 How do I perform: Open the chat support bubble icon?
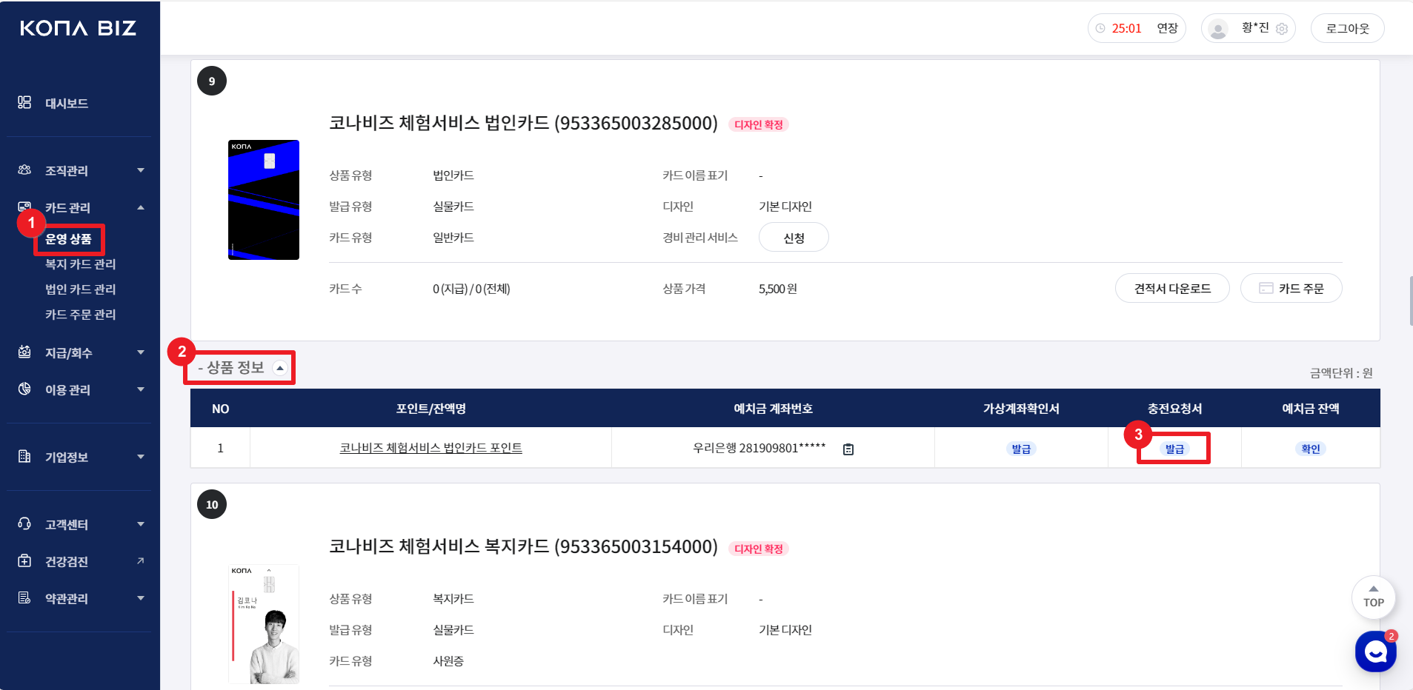(1375, 652)
